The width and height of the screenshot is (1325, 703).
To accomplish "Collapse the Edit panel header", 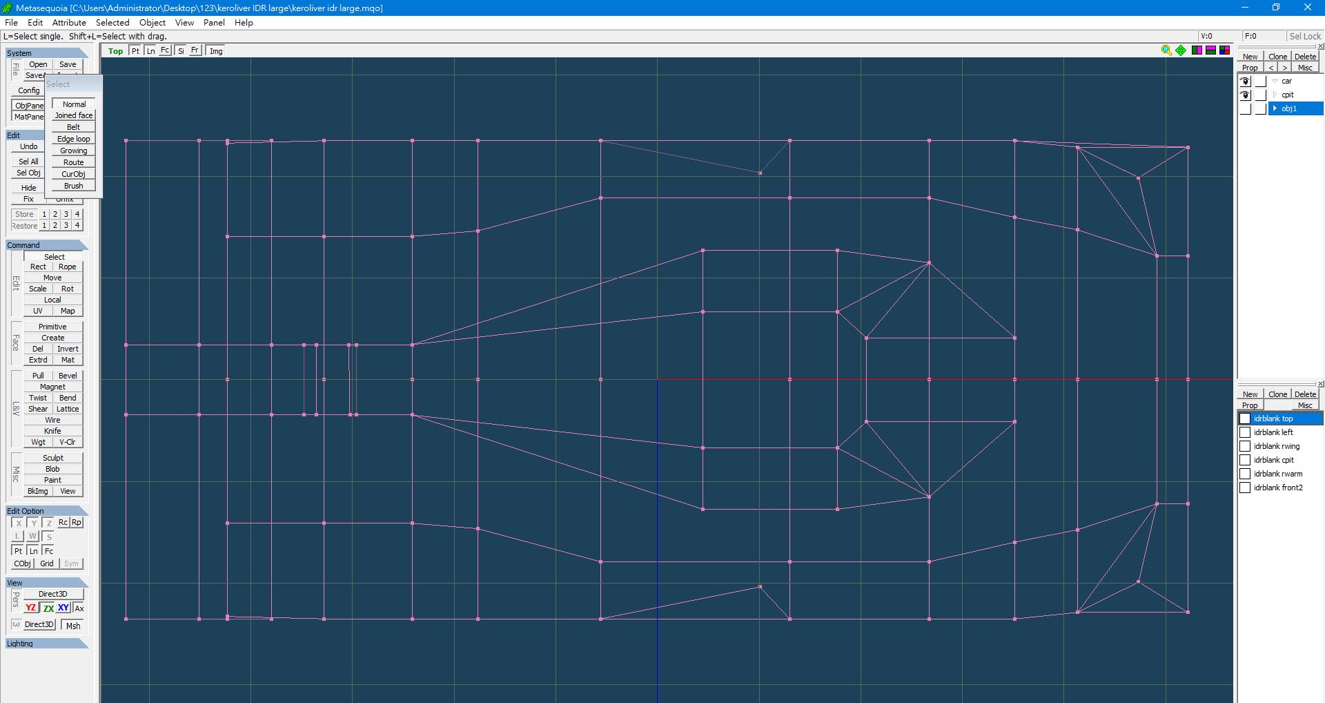I will pos(25,135).
